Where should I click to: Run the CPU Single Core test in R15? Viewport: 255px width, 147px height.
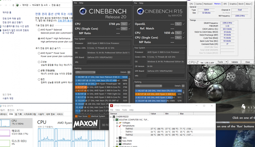178,38
